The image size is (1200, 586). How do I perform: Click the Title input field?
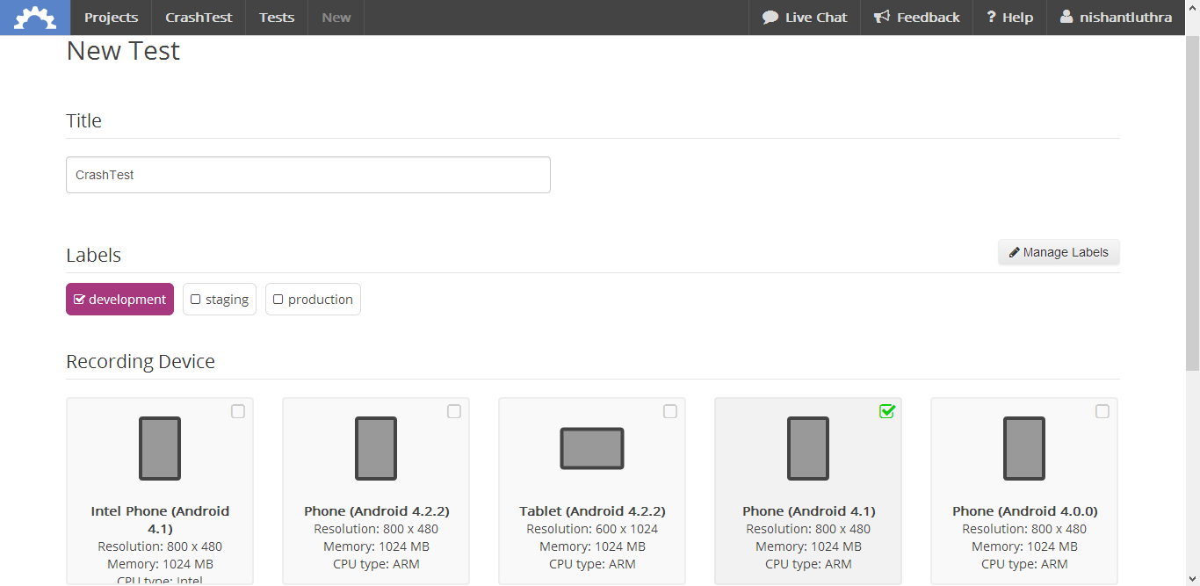coord(307,175)
